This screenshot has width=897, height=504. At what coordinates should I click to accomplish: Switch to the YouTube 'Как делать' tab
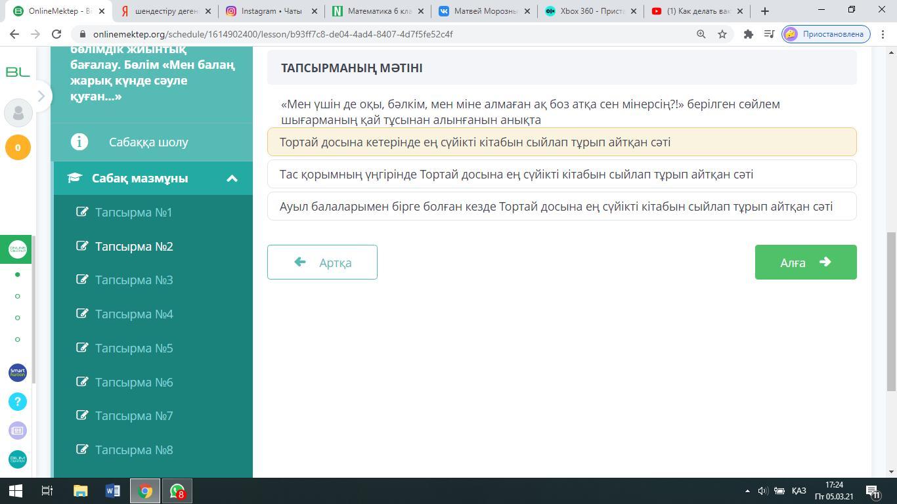697,11
